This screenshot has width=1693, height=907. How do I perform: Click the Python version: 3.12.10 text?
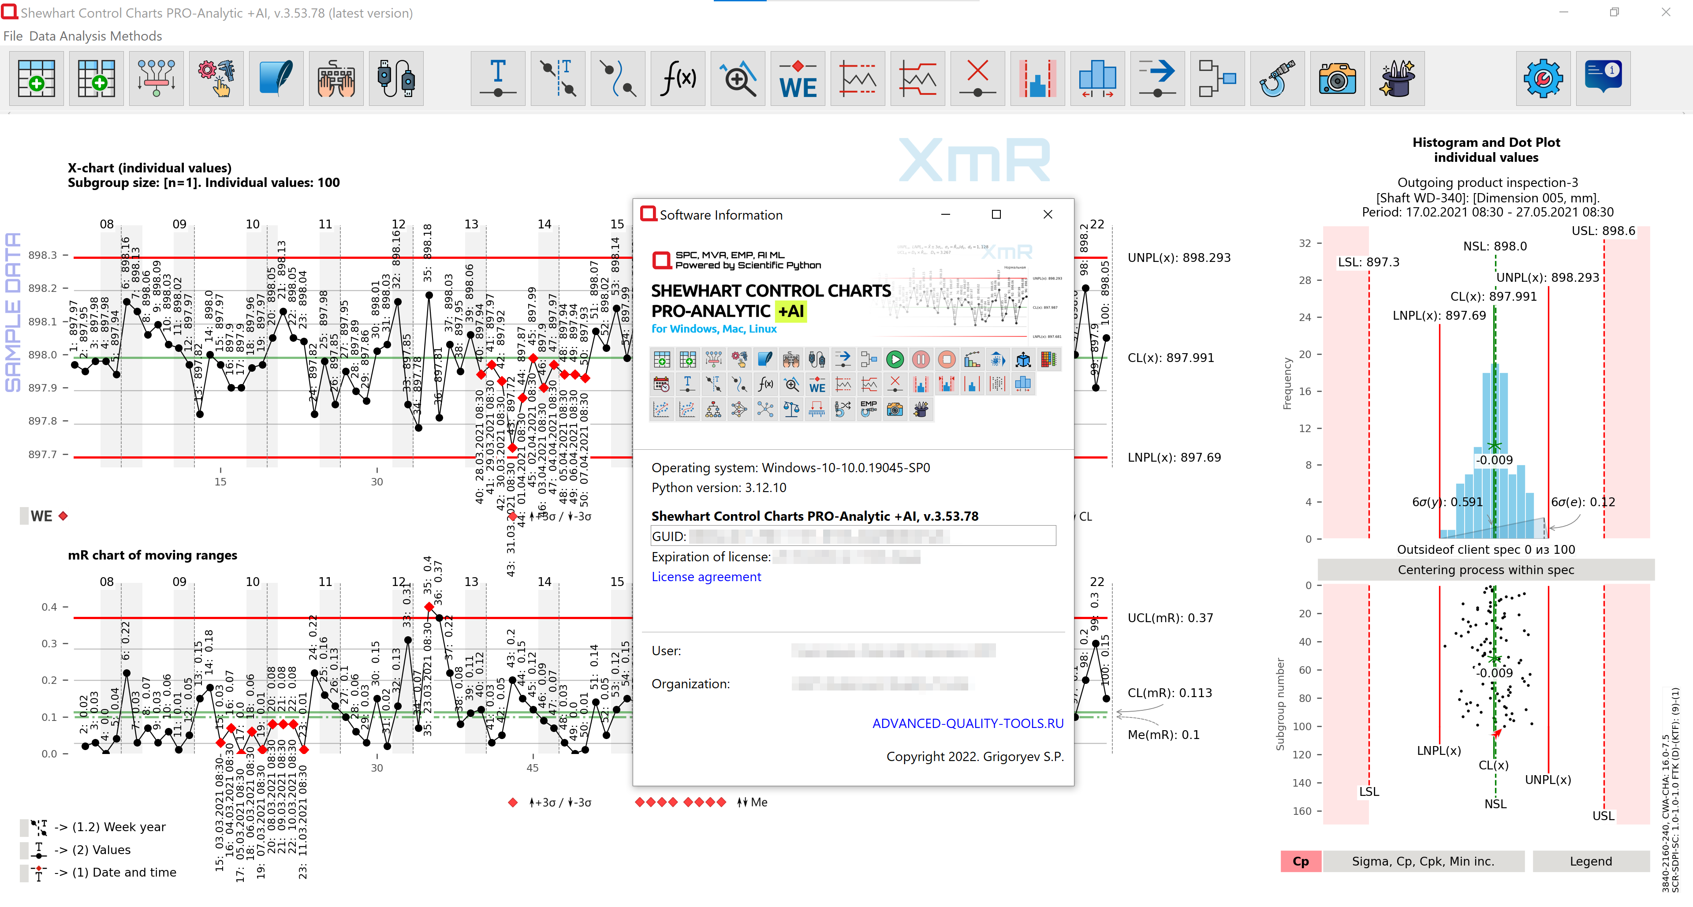point(718,488)
